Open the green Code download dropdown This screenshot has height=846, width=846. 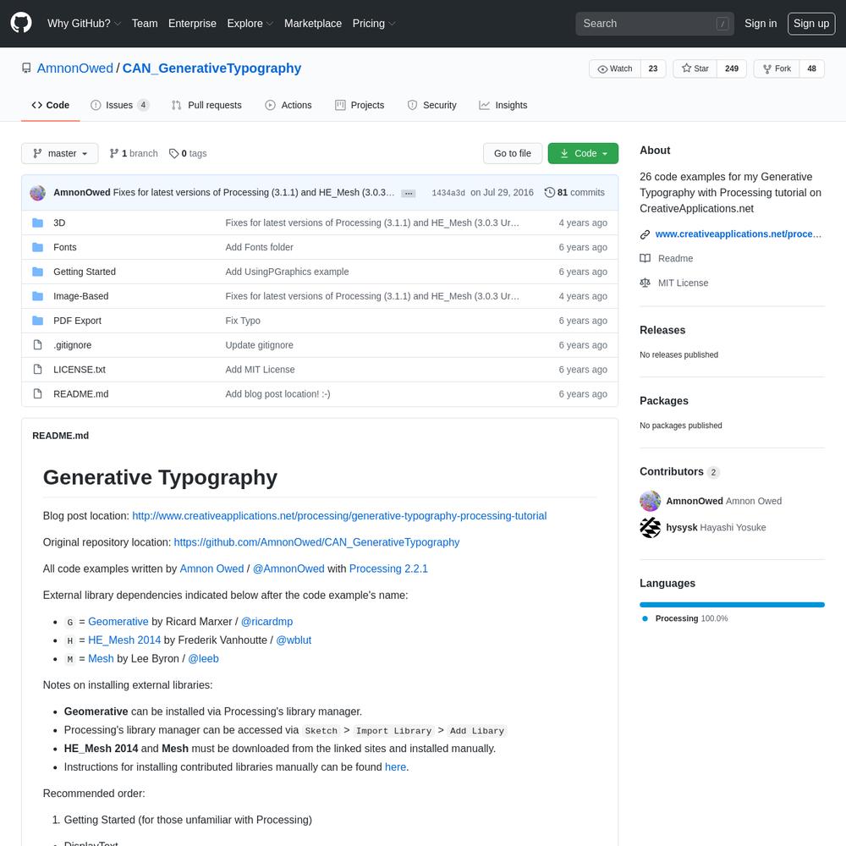[x=583, y=154]
